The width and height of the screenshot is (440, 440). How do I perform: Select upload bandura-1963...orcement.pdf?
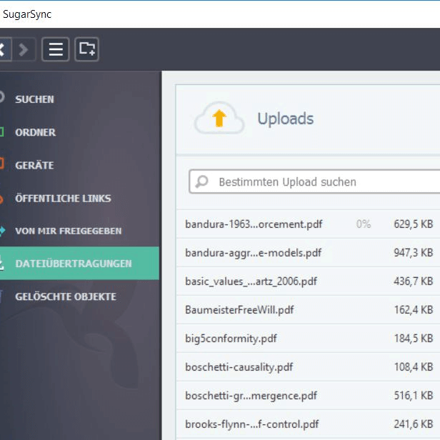click(x=254, y=224)
